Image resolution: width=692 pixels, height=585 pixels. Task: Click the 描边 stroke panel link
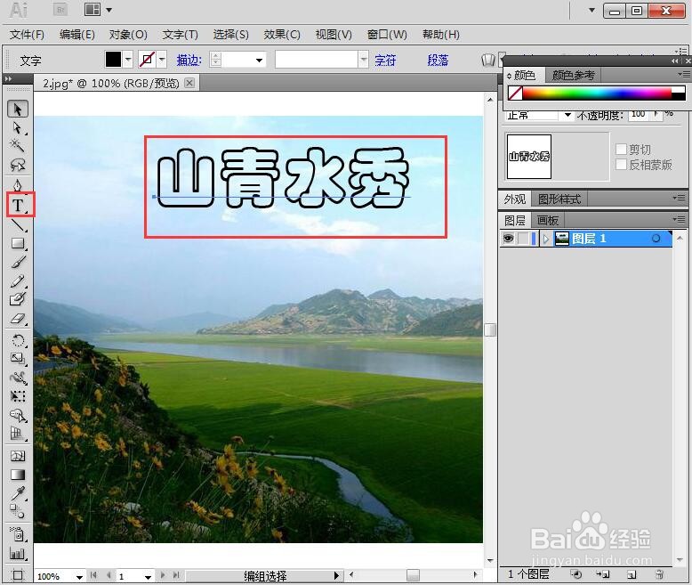tap(189, 60)
